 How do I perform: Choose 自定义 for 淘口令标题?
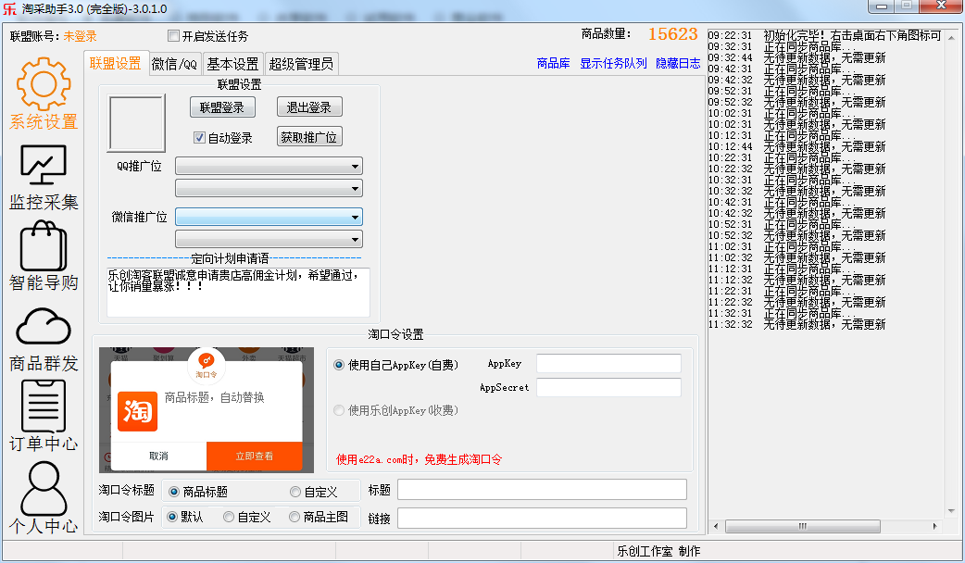[295, 492]
